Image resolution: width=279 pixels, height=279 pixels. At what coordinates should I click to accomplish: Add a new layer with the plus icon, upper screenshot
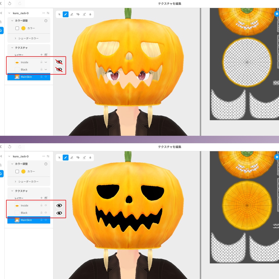(41, 54)
